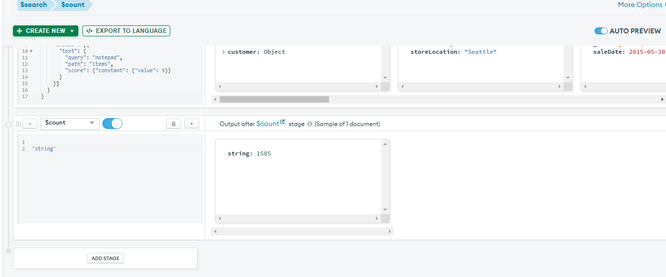Screen dimensions: 666x277
Task: Collapse the $count stage with chevron button
Action: click(30, 124)
